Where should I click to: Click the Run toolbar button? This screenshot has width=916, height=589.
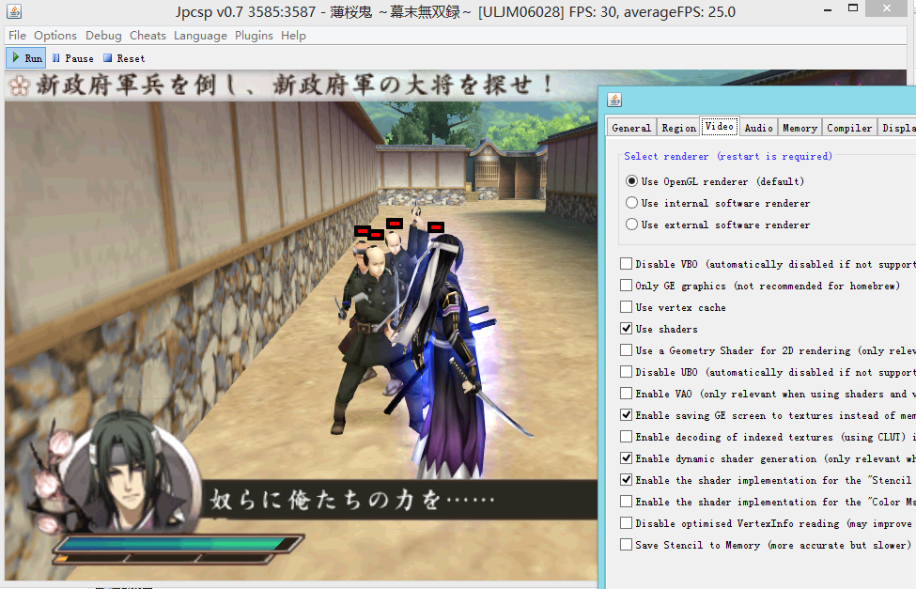[27, 58]
